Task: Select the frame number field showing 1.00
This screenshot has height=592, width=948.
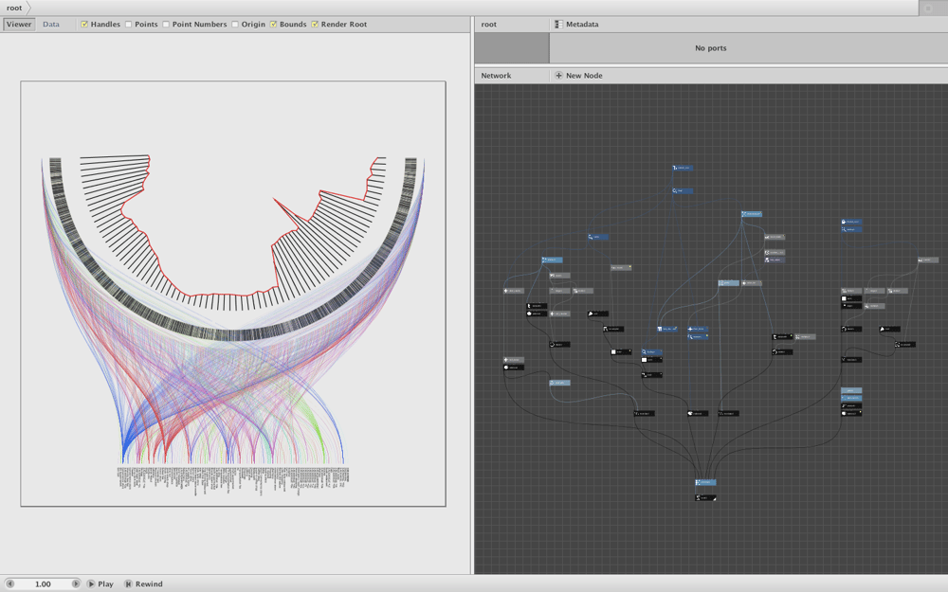Action: [x=43, y=584]
